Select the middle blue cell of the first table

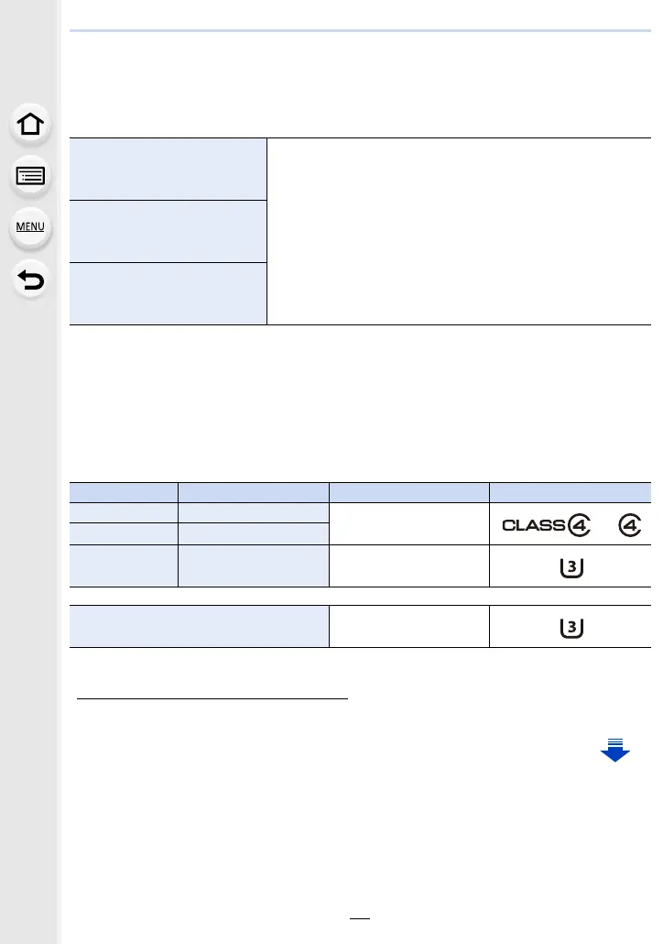coord(168,231)
